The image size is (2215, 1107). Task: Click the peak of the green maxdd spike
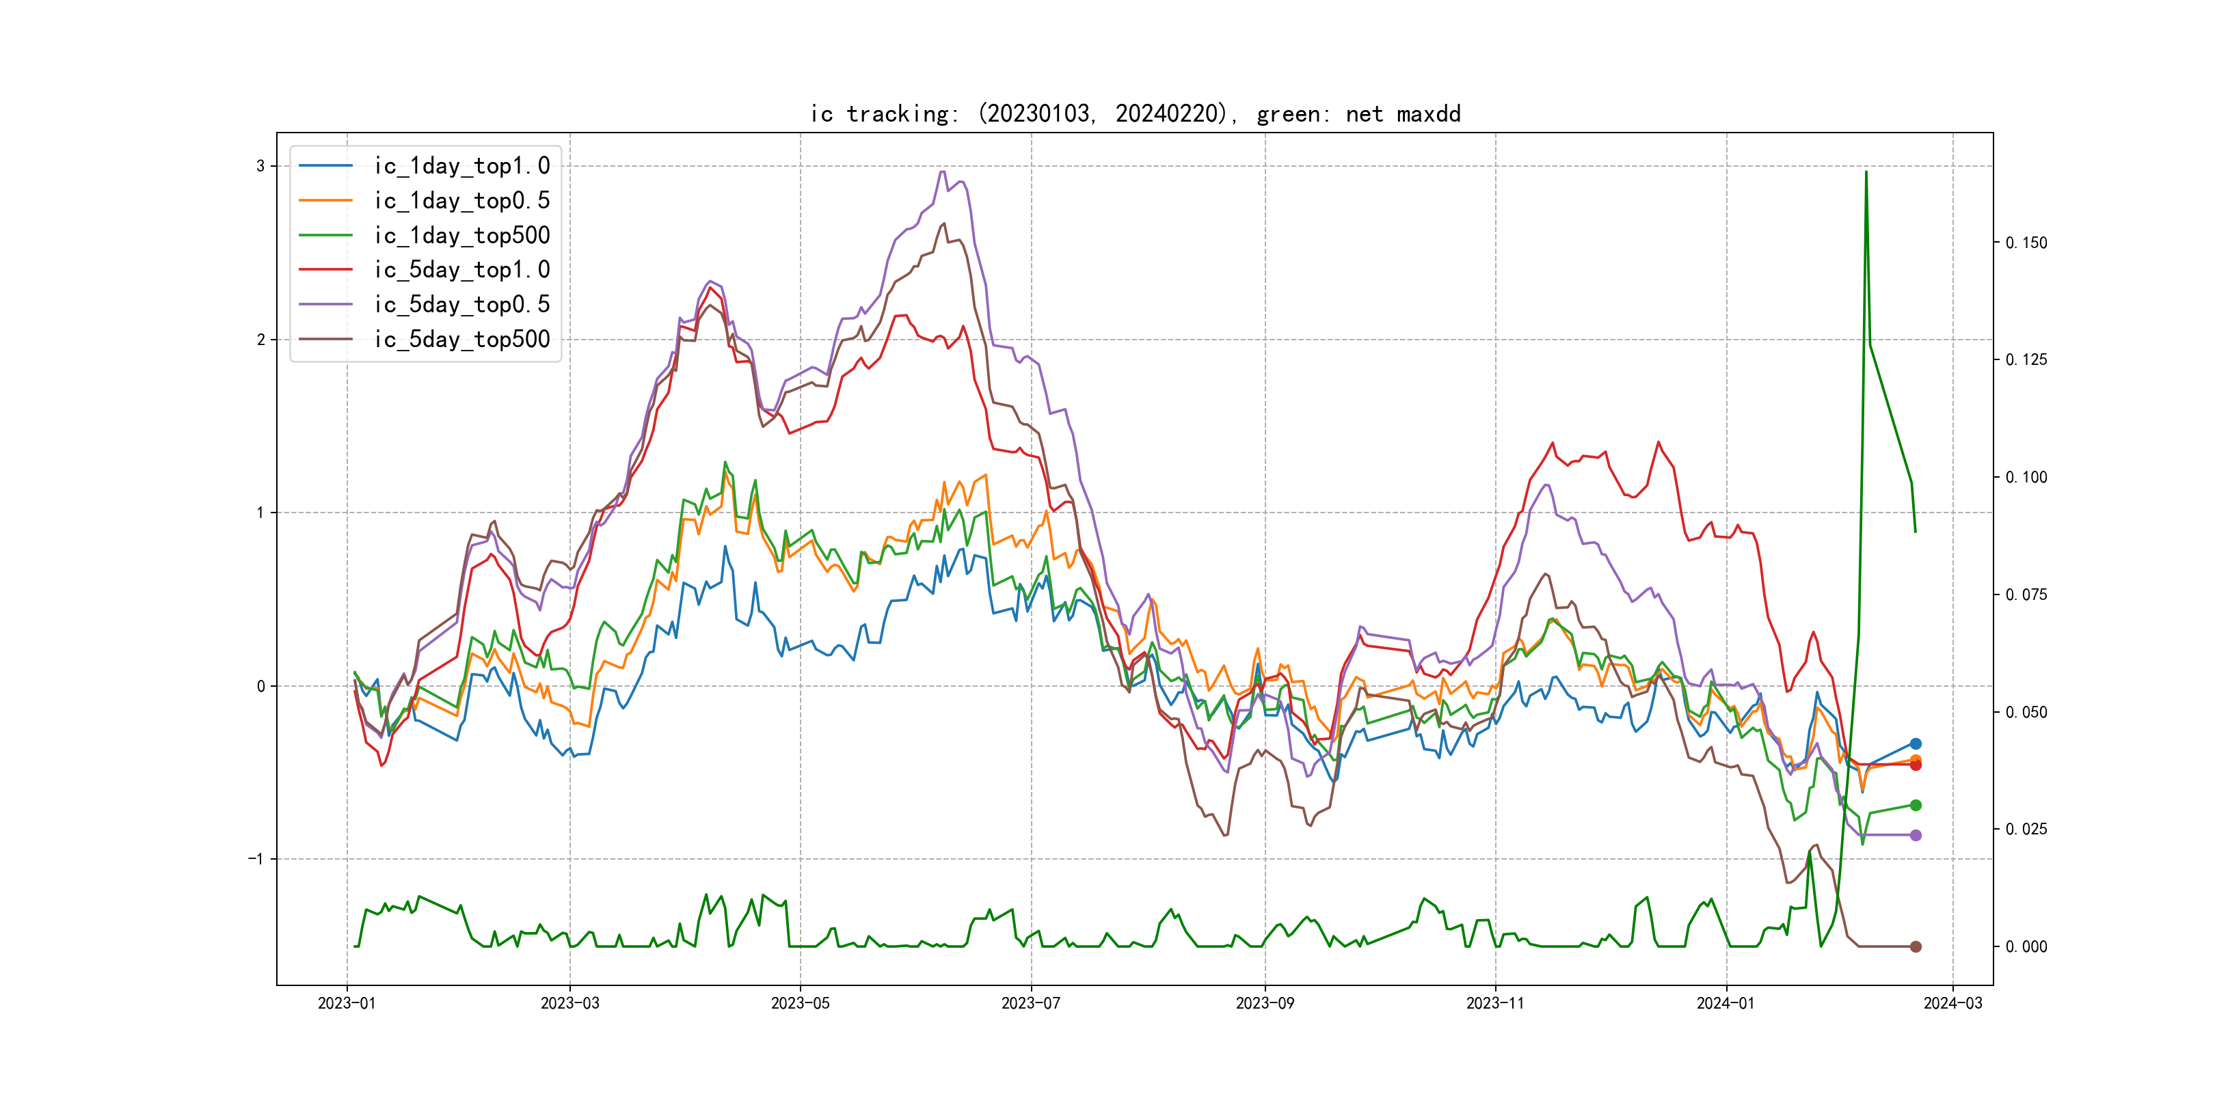coord(1866,172)
